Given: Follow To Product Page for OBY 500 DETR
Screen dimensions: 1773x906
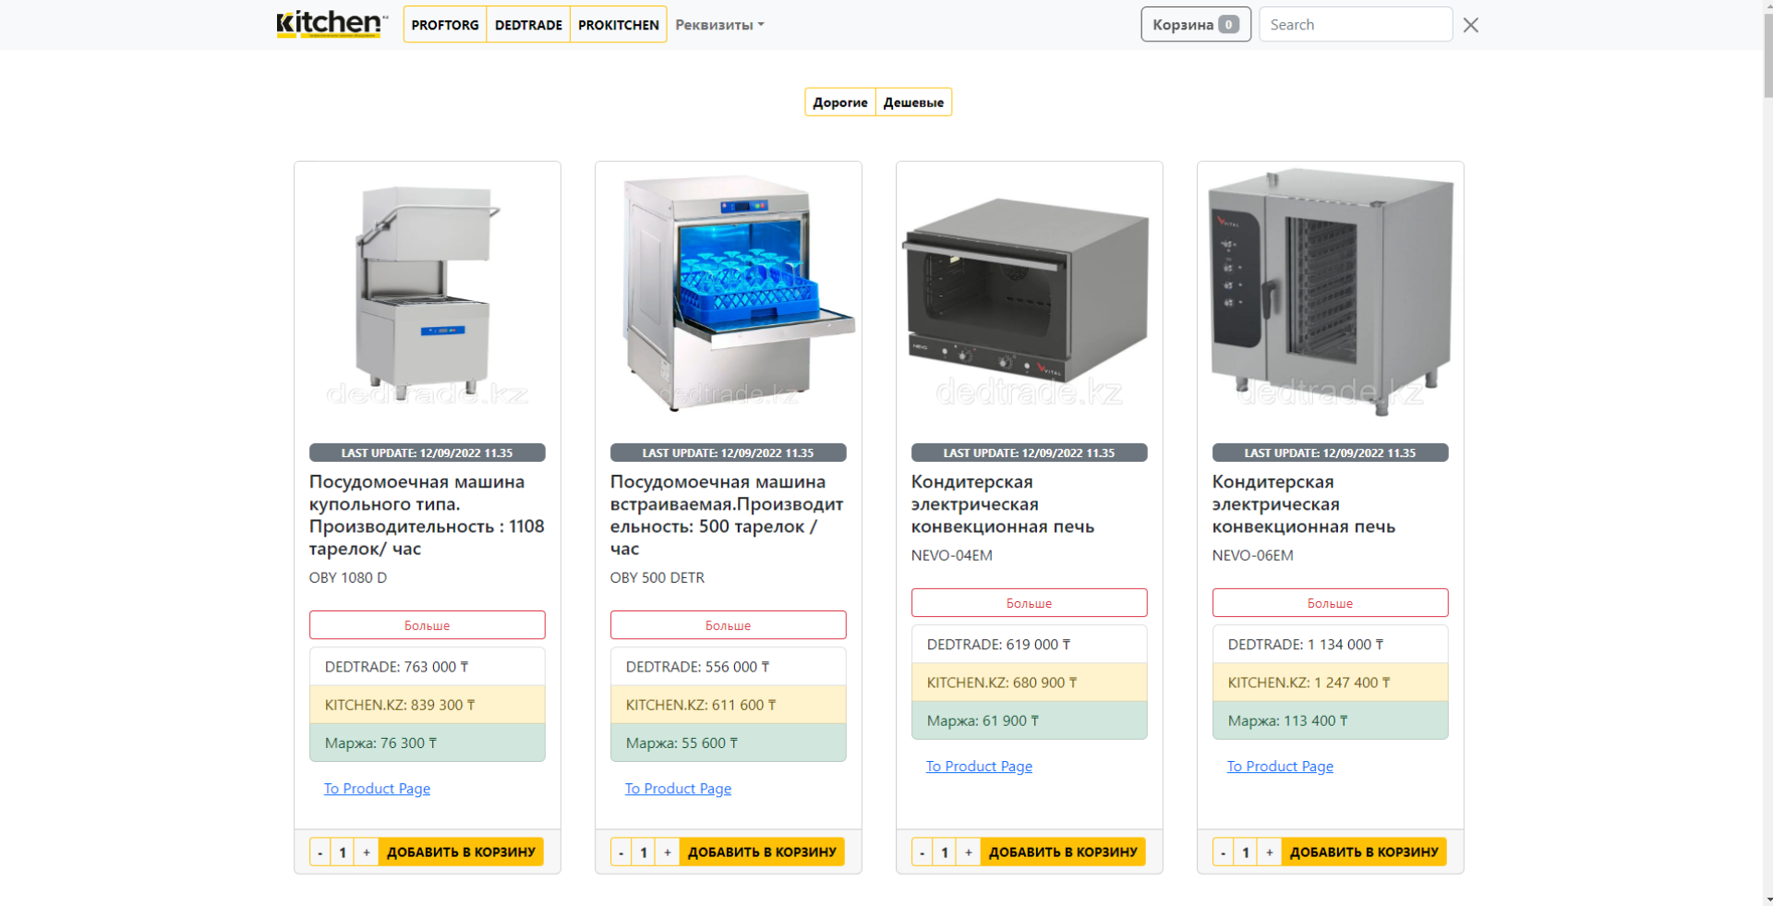Looking at the screenshot, I should click(678, 789).
